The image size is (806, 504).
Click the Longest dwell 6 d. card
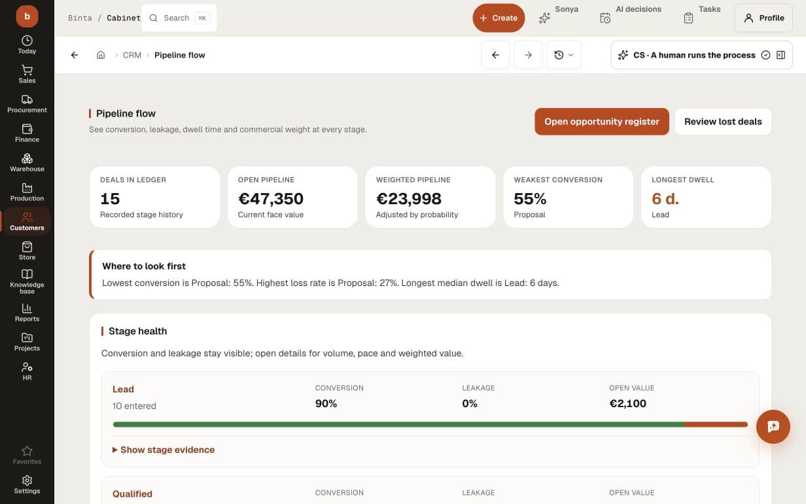click(x=706, y=197)
